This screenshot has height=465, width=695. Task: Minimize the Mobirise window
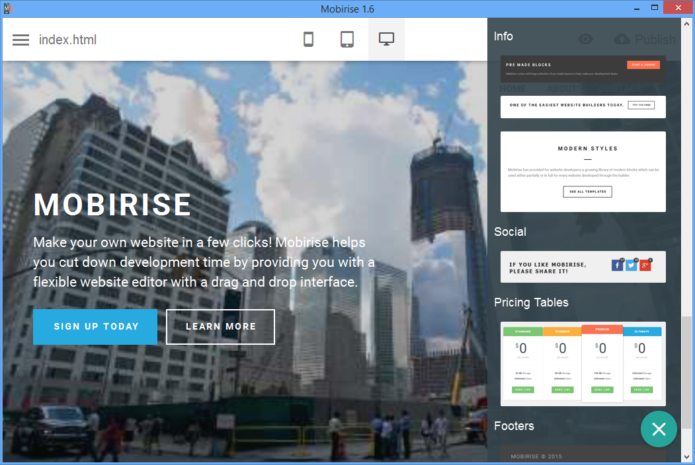[637, 9]
